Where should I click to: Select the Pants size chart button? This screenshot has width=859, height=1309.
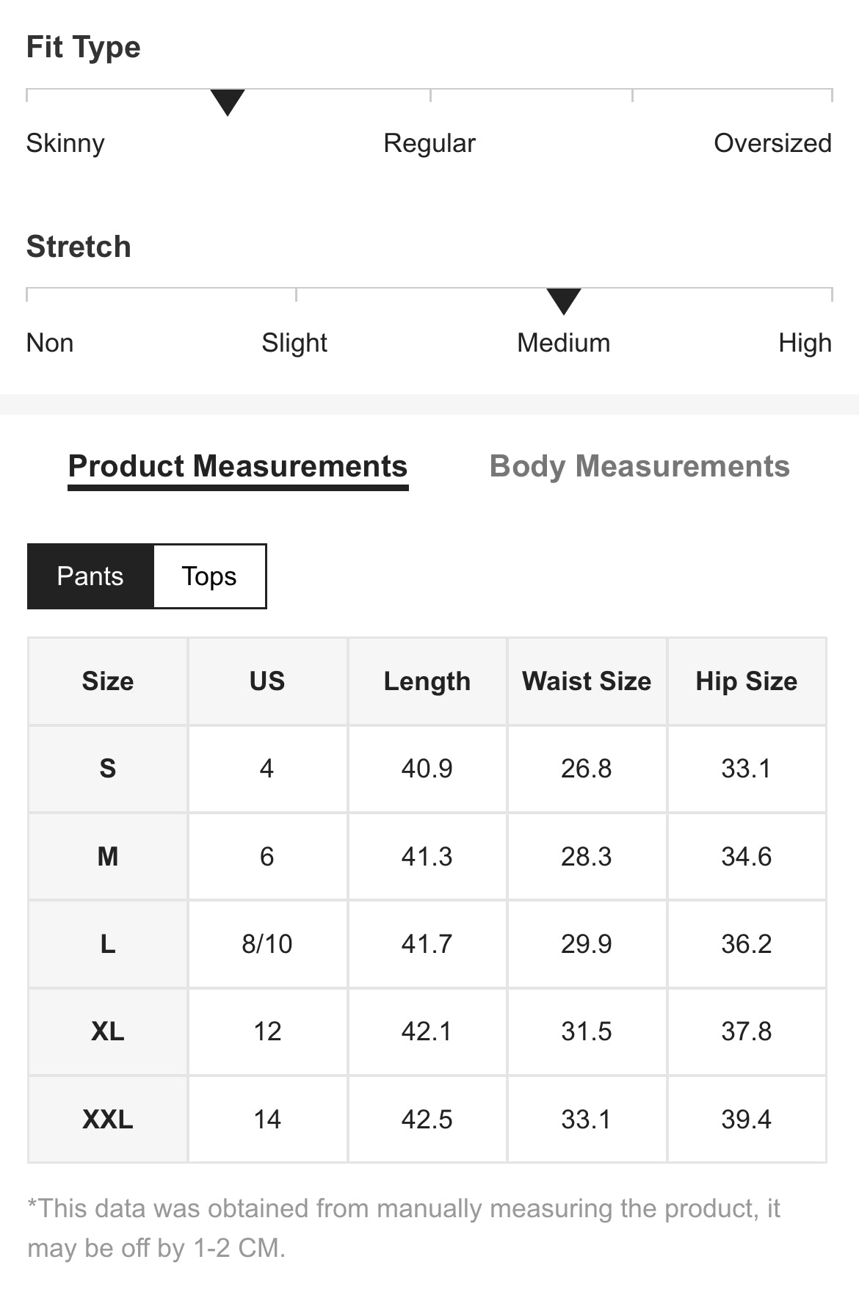click(x=90, y=576)
